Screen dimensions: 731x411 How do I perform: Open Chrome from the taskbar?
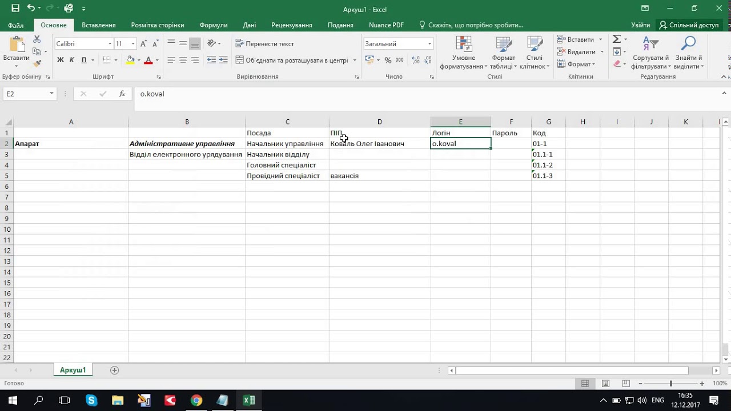196,400
